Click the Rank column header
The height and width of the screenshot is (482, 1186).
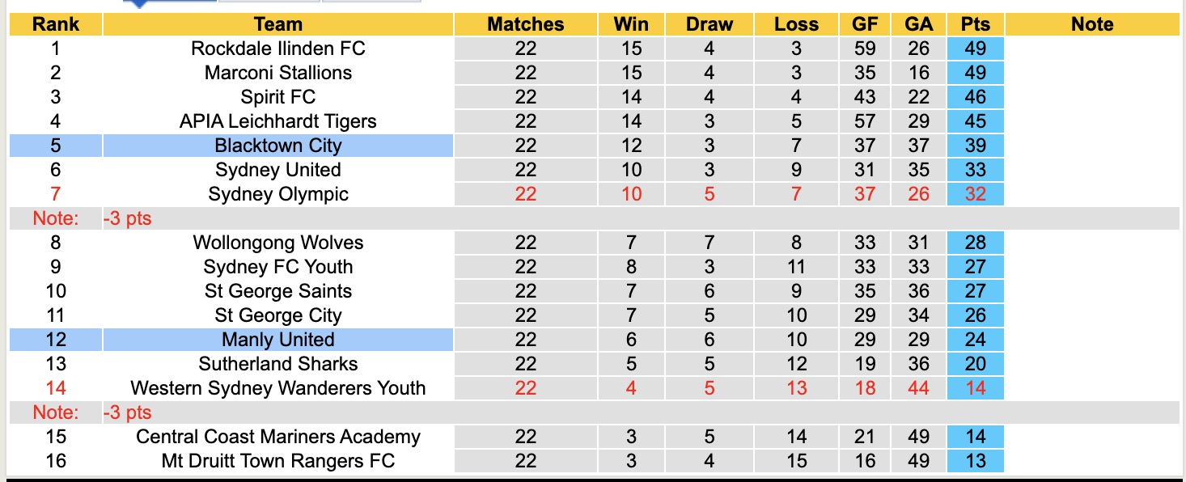pyautogui.click(x=55, y=24)
